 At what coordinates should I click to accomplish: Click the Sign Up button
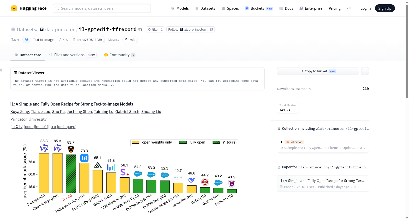385,8
